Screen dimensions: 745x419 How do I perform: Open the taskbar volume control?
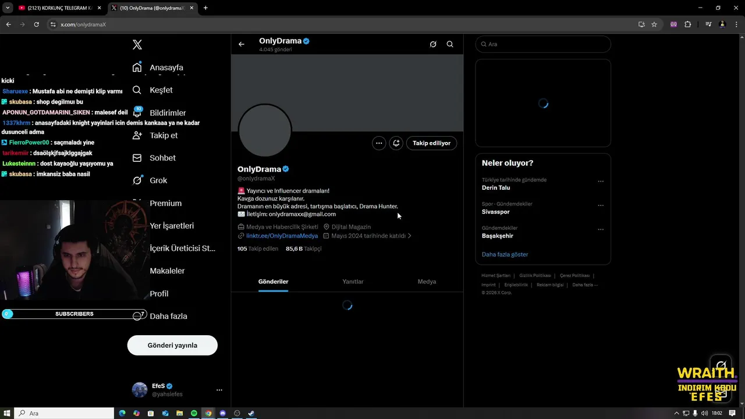(704, 413)
